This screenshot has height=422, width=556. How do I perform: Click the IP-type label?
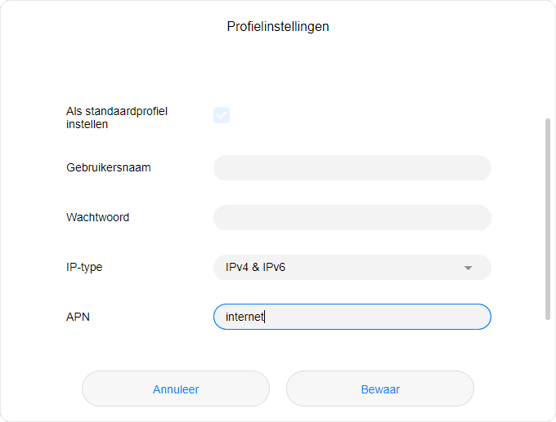[84, 267]
